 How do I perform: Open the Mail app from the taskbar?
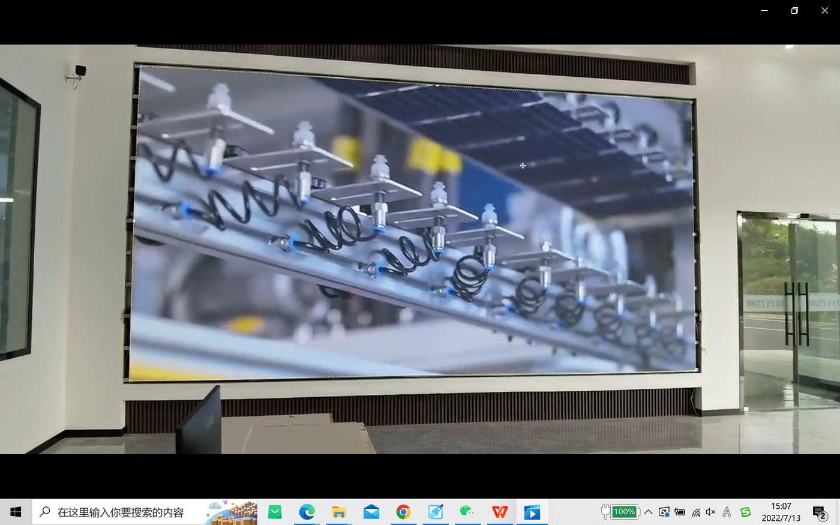click(x=371, y=512)
